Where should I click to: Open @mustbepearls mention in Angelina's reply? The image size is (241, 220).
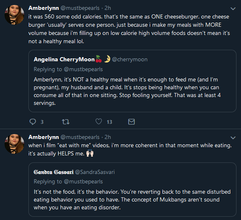[83, 69]
